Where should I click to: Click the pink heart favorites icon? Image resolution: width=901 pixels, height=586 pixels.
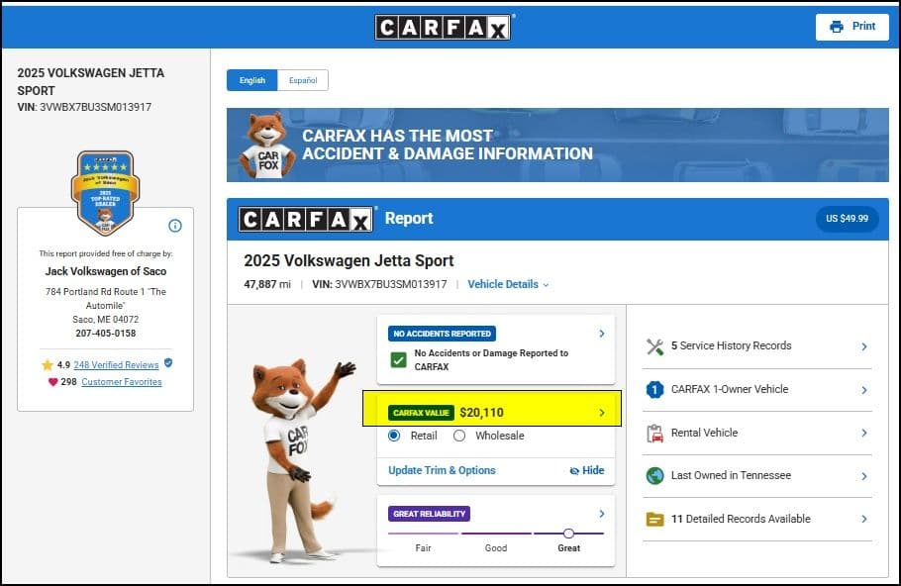52,381
